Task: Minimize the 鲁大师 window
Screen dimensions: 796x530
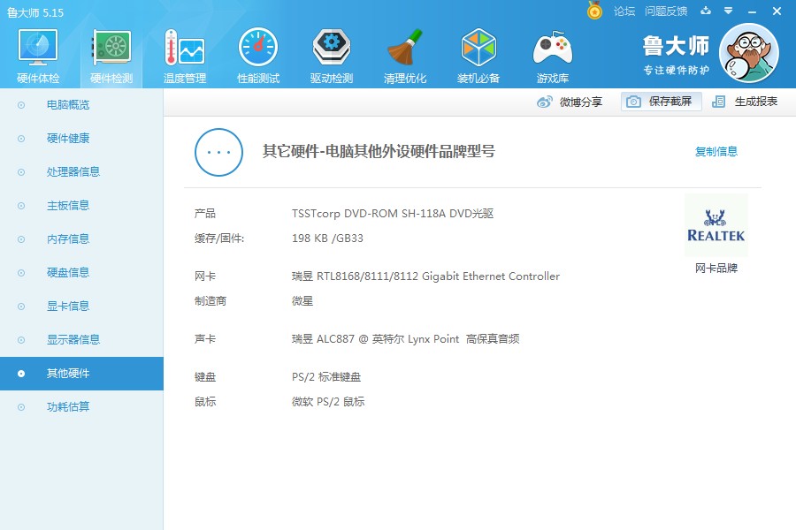Action: point(753,11)
